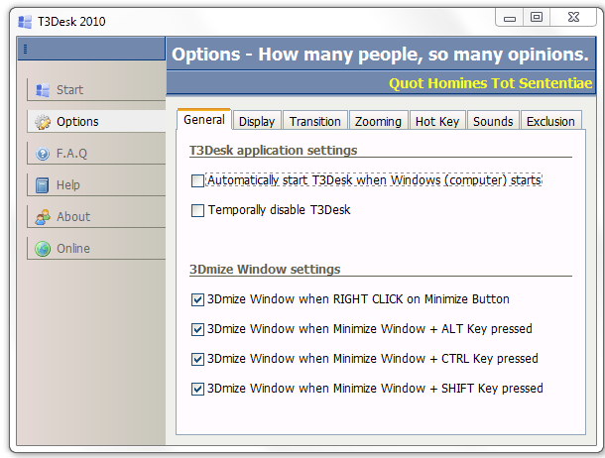Screen dimensions: 605x458
Task: Open the Transition tab
Action: (x=315, y=121)
